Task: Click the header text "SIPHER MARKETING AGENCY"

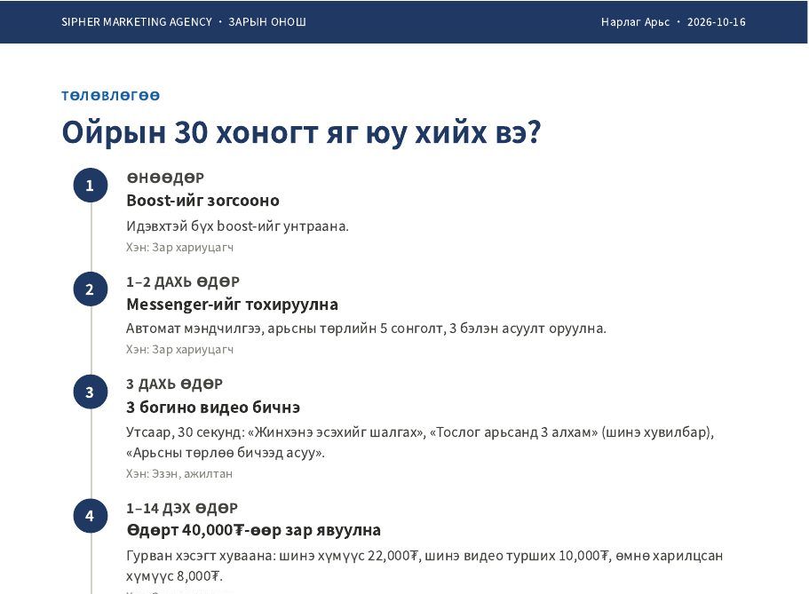Action: pyautogui.click(x=137, y=21)
